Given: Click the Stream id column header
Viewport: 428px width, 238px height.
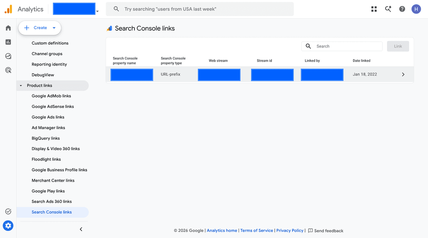Looking at the screenshot, I should (x=264, y=61).
